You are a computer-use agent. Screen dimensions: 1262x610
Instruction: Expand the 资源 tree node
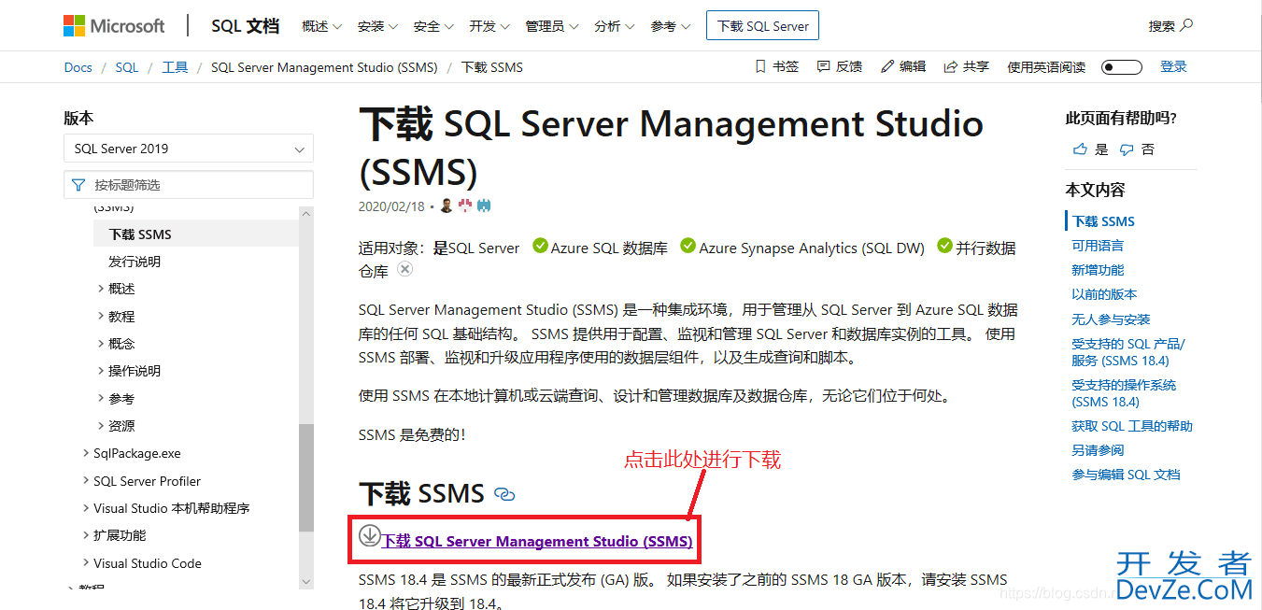[101, 425]
